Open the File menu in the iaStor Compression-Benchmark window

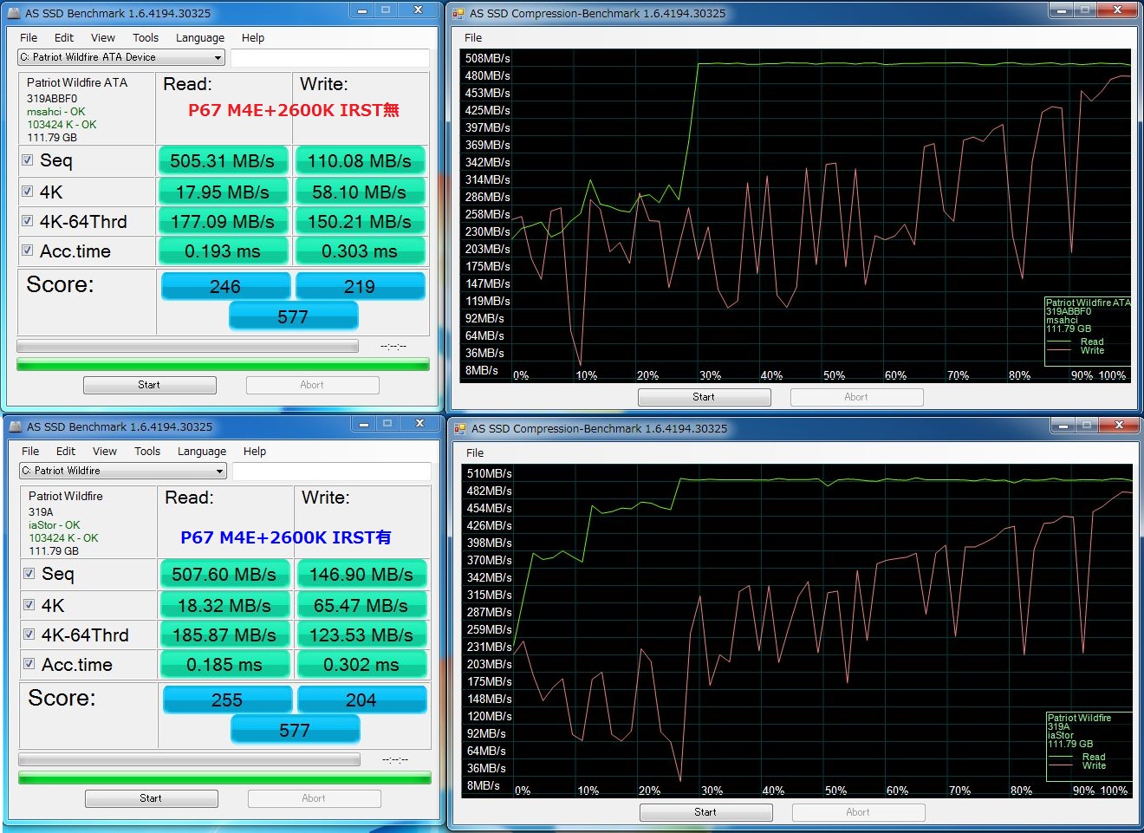pyautogui.click(x=475, y=453)
